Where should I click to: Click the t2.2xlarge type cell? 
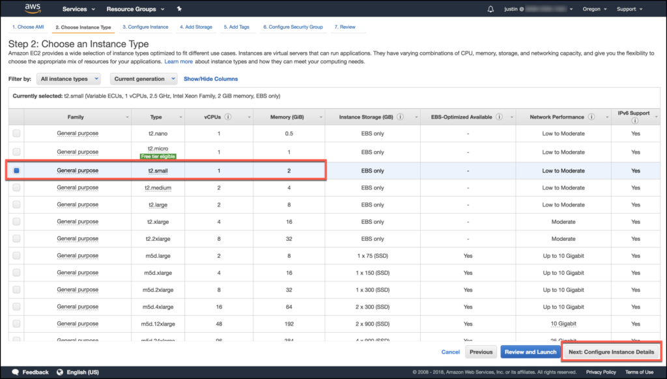pyautogui.click(x=158, y=238)
